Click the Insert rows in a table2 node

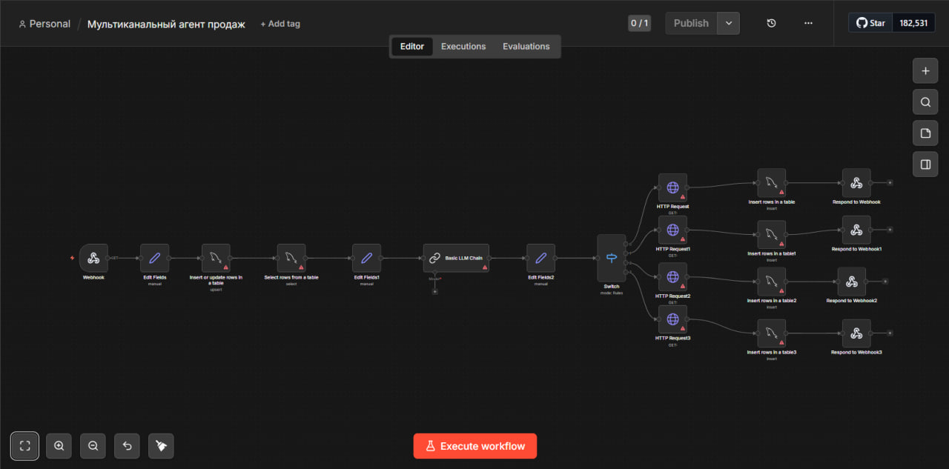coord(771,282)
